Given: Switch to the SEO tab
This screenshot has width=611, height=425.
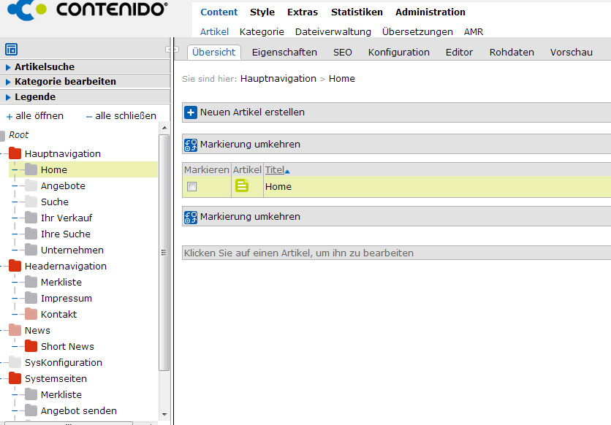Looking at the screenshot, I should (342, 52).
